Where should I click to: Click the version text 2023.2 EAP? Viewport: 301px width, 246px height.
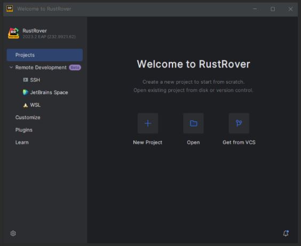(x=49, y=37)
